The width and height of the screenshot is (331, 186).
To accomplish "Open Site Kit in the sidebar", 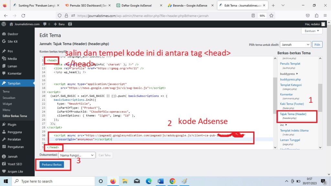I will (x=12, y=41).
